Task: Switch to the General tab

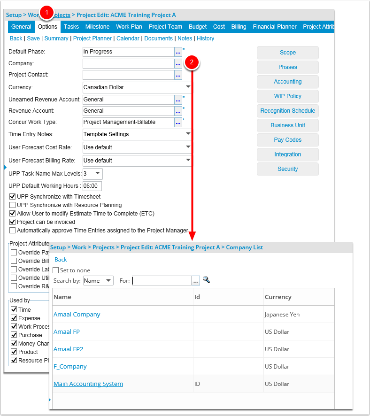Action: coord(21,27)
